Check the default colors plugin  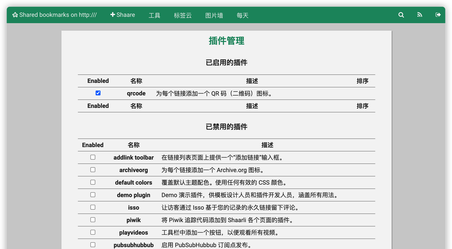[93, 182]
